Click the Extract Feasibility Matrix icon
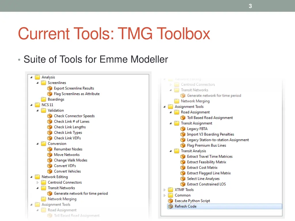This screenshot has height=221, width=295. coord(183,162)
